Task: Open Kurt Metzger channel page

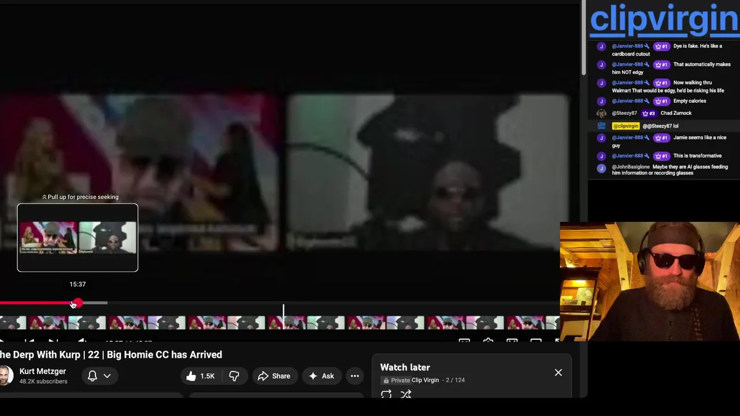Action: click(43, 372)
